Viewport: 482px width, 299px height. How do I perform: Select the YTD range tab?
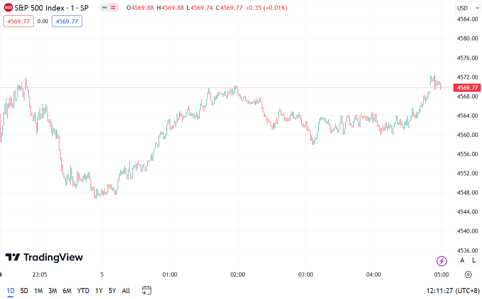pos(83,291)
